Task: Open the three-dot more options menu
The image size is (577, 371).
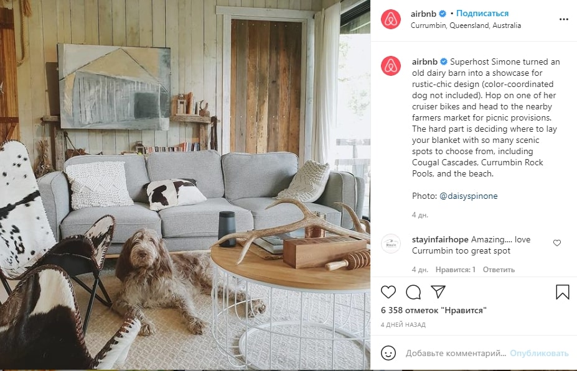Action: [x=564, y=19]
